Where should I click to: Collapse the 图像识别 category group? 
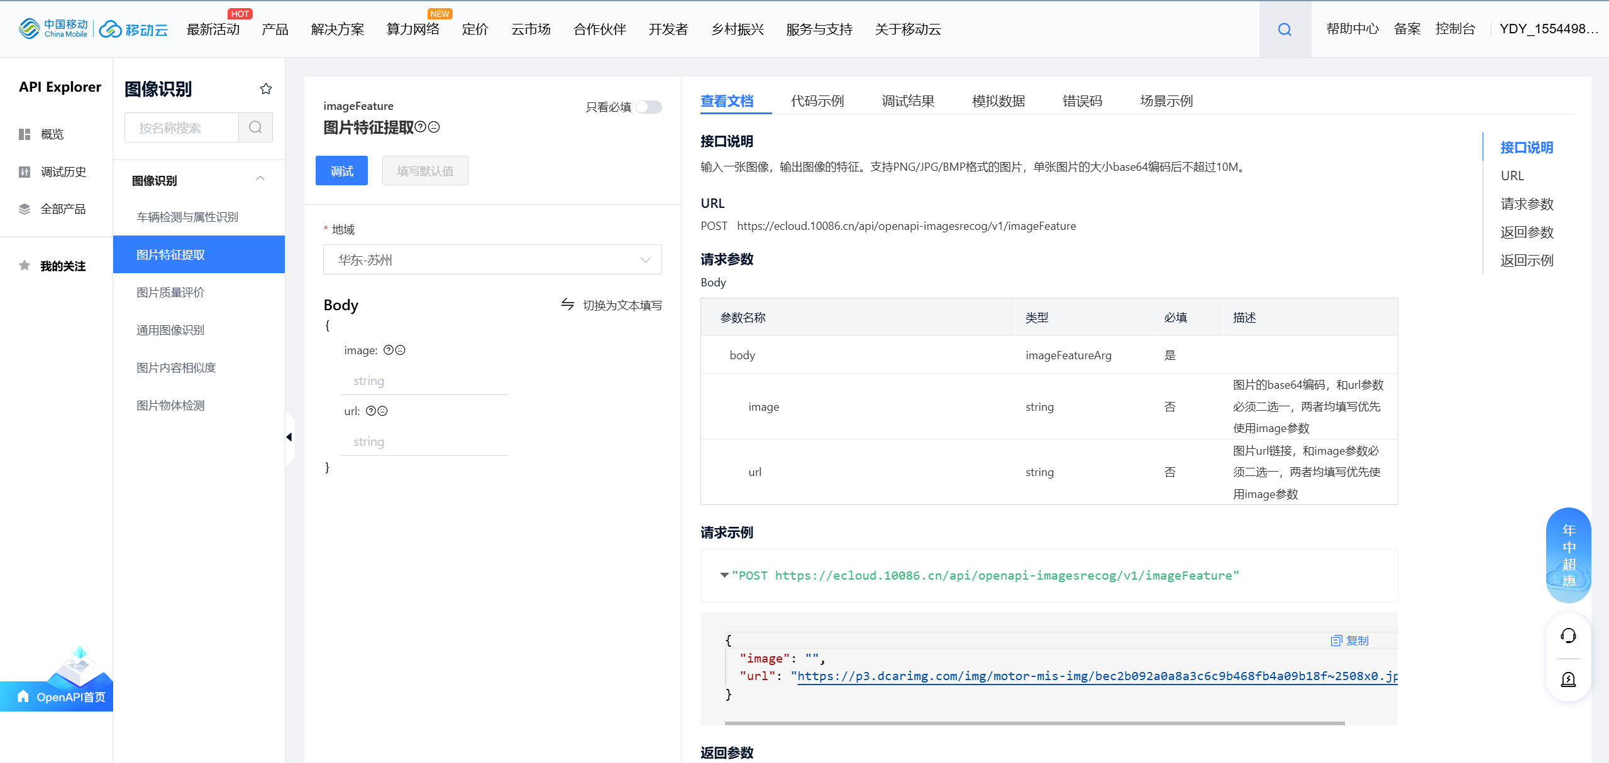(260, 180)
